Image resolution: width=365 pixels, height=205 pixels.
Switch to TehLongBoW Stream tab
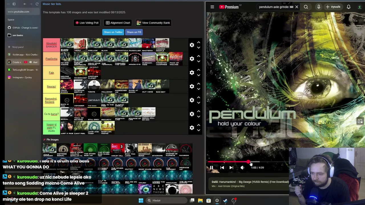[23, 70]
